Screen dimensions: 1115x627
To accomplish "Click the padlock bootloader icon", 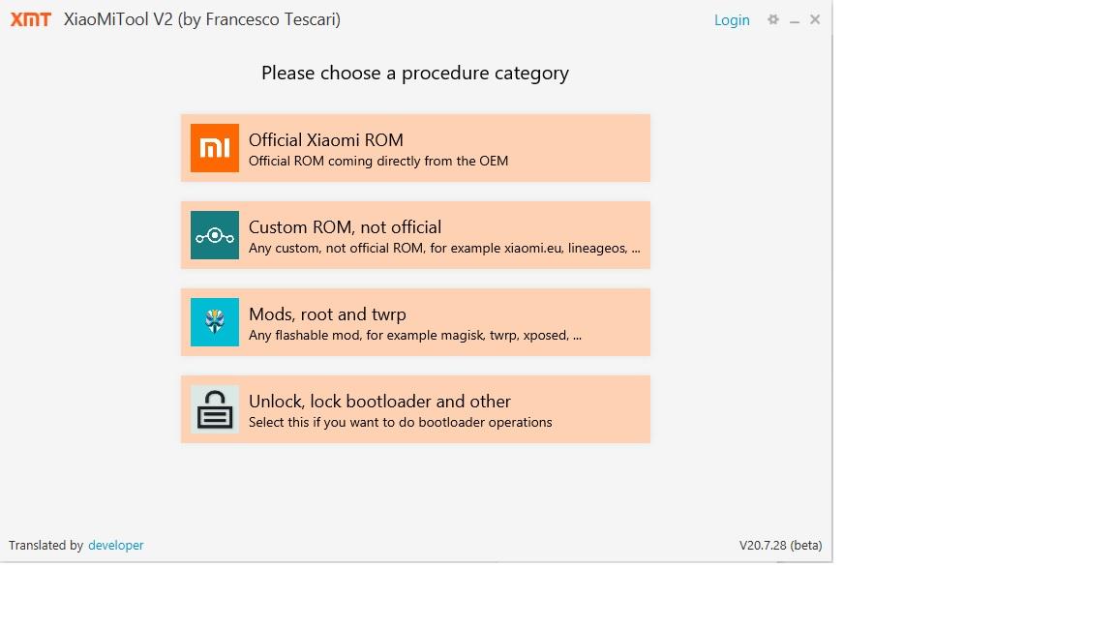I will point(215,409).
